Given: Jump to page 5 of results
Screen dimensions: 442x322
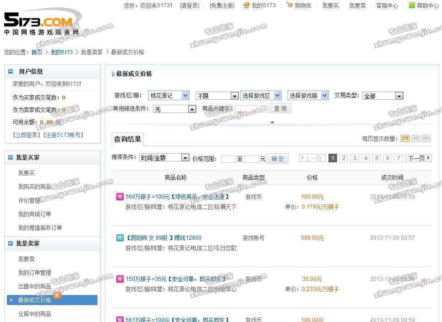Looking at the screenshot, I should pos(377,158).
